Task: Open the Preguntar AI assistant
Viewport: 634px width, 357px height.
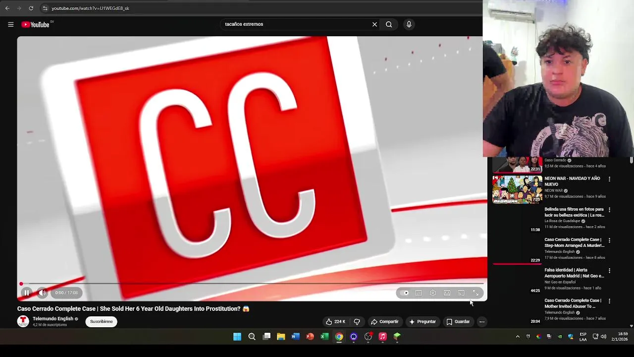Action: point(422,322)
